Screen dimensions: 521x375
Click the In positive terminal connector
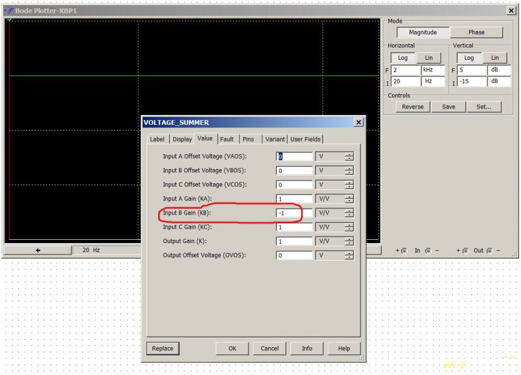pos(404,250)
